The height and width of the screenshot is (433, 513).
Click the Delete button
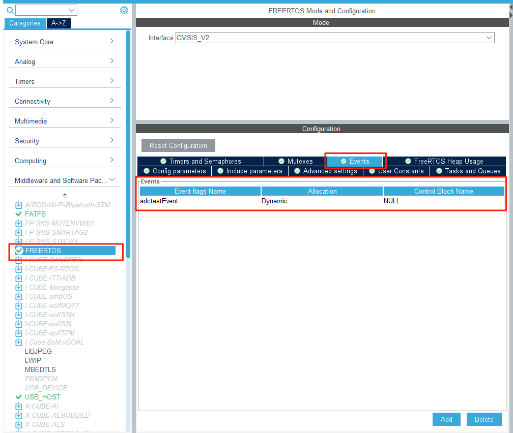point(484,419)
